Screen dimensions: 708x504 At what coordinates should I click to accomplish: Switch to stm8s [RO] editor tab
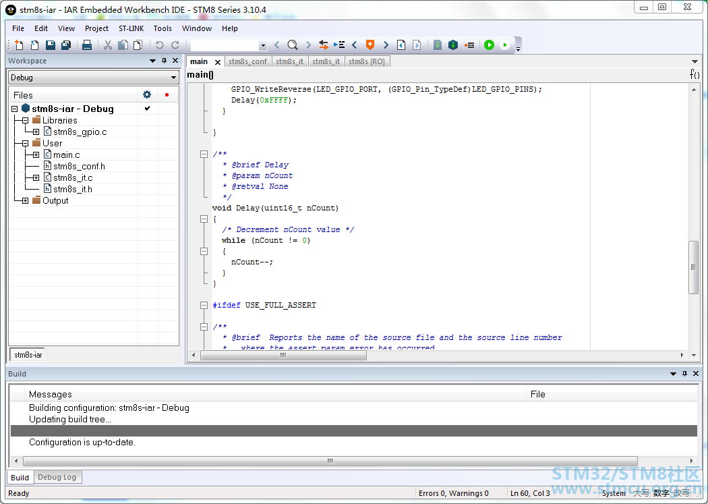(367, 61)
